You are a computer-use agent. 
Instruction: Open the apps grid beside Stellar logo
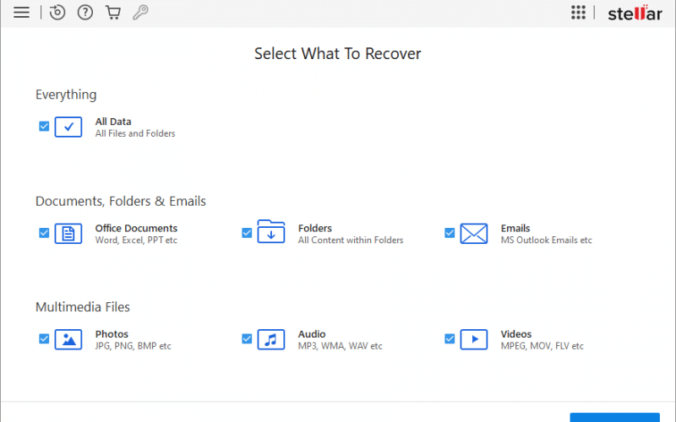(x=578, y=13)
